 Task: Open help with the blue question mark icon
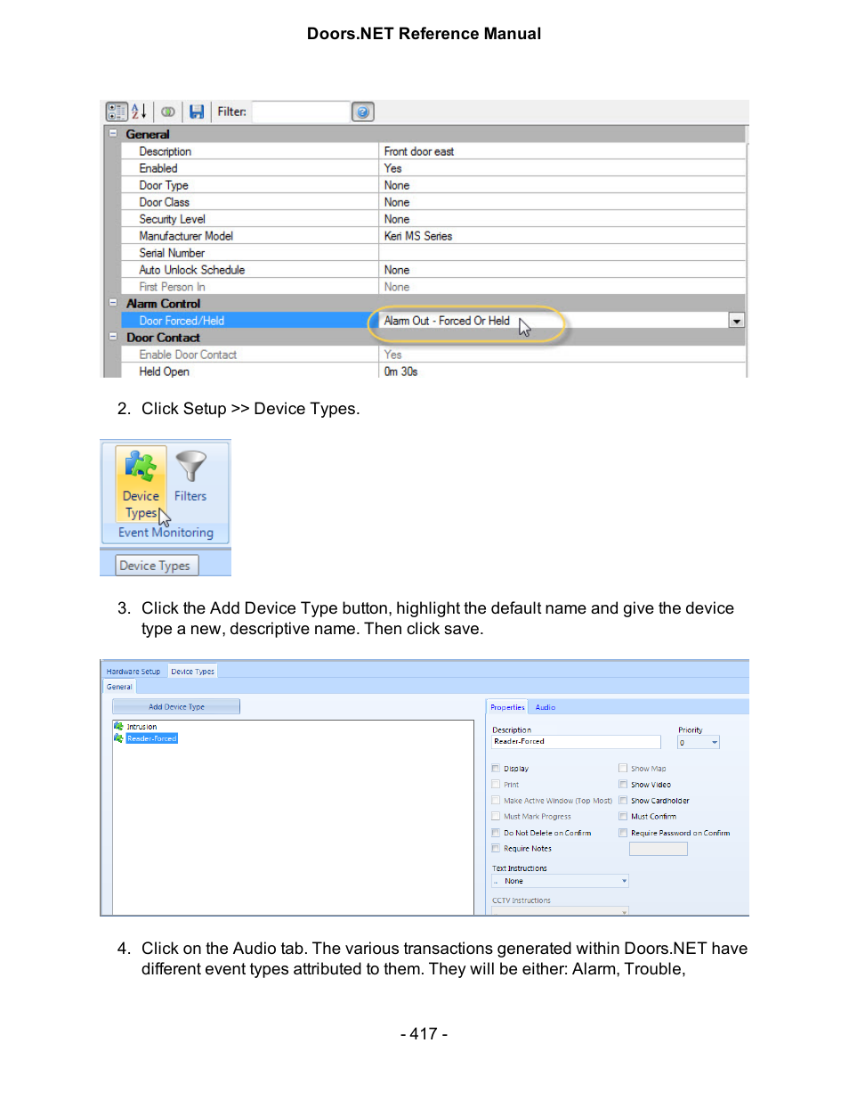(x=362, y=112)
